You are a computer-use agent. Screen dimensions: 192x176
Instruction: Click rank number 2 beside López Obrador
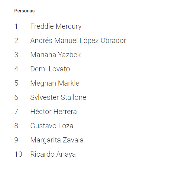[x=16, y=41]
